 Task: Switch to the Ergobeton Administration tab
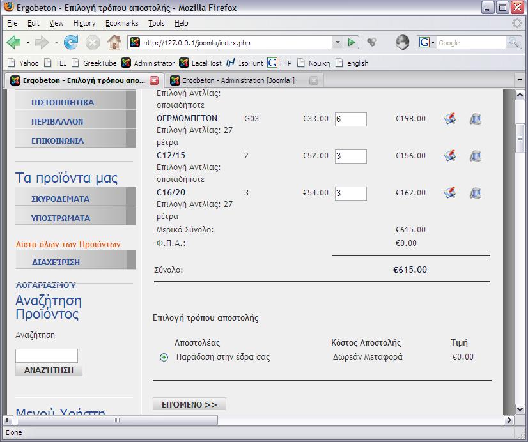[238, 80]
